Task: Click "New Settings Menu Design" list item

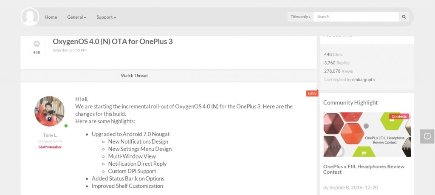Action: [x=140, y=149]
